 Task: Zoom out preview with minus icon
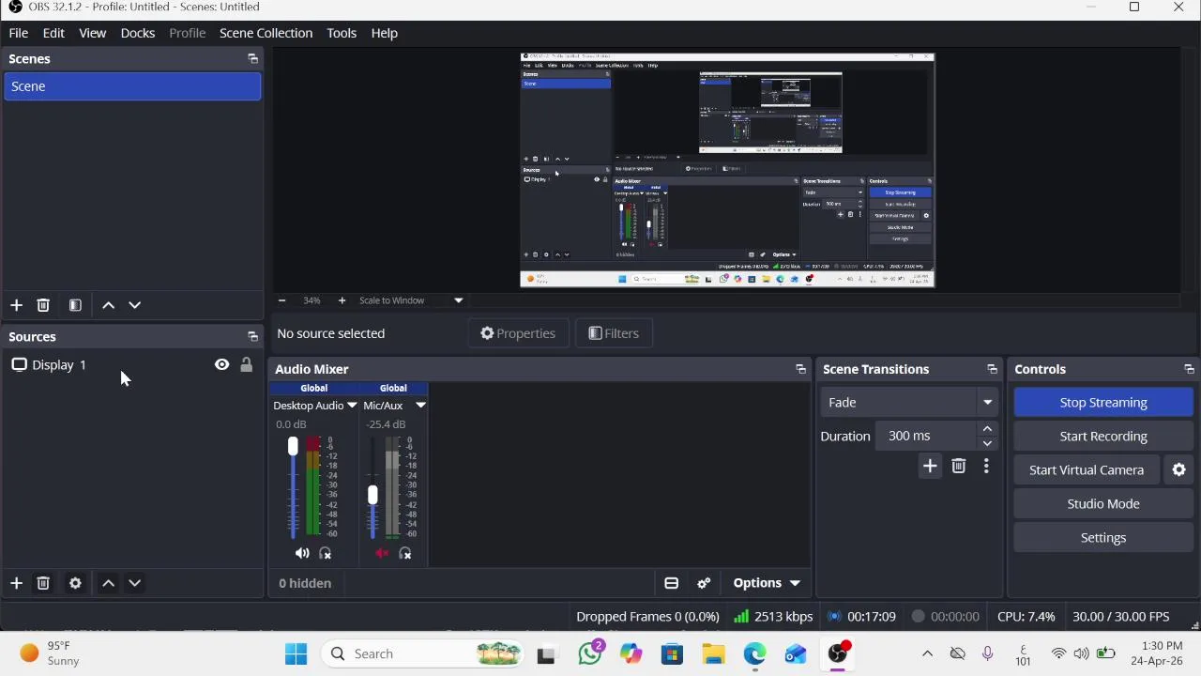pos(281,300)
